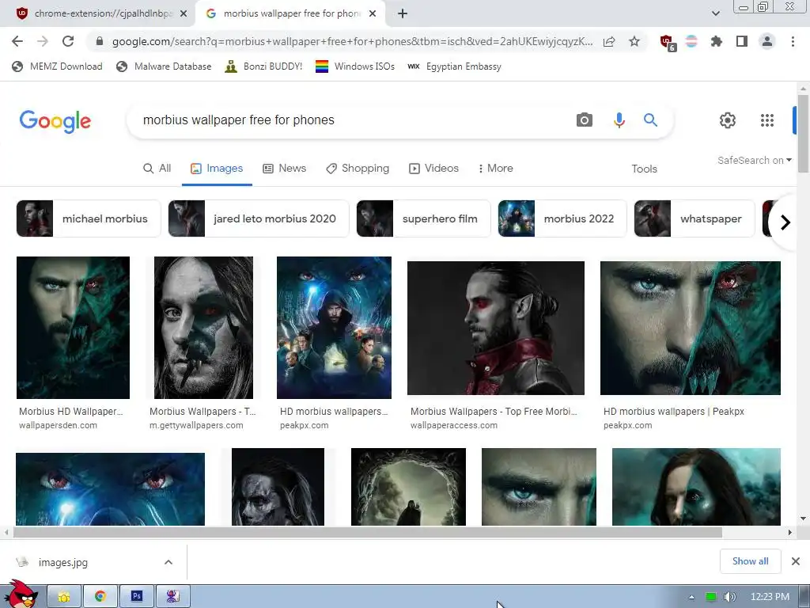Open the uBlock Origin extension icon
The image size is (810, 608).
point(668,43)
